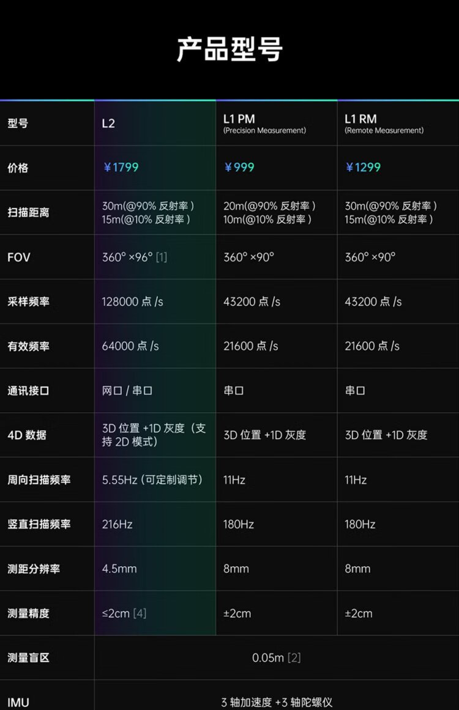The height and width of the screenshot is (710, 459).
Task: Click the IMU row label
Action: pyautogui.click(x=18, y=703)
